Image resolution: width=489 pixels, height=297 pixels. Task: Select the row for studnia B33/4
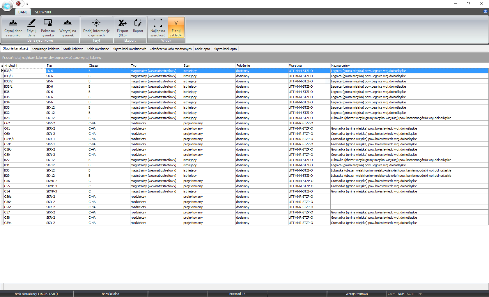(x=245, y=71)
